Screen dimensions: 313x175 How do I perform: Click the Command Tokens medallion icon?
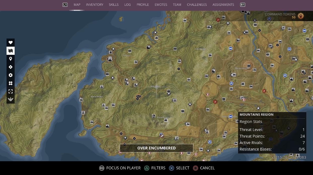pos(300,16)
